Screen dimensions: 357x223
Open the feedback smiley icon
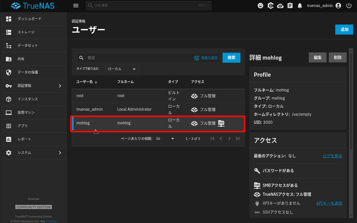tap(260, 6)
